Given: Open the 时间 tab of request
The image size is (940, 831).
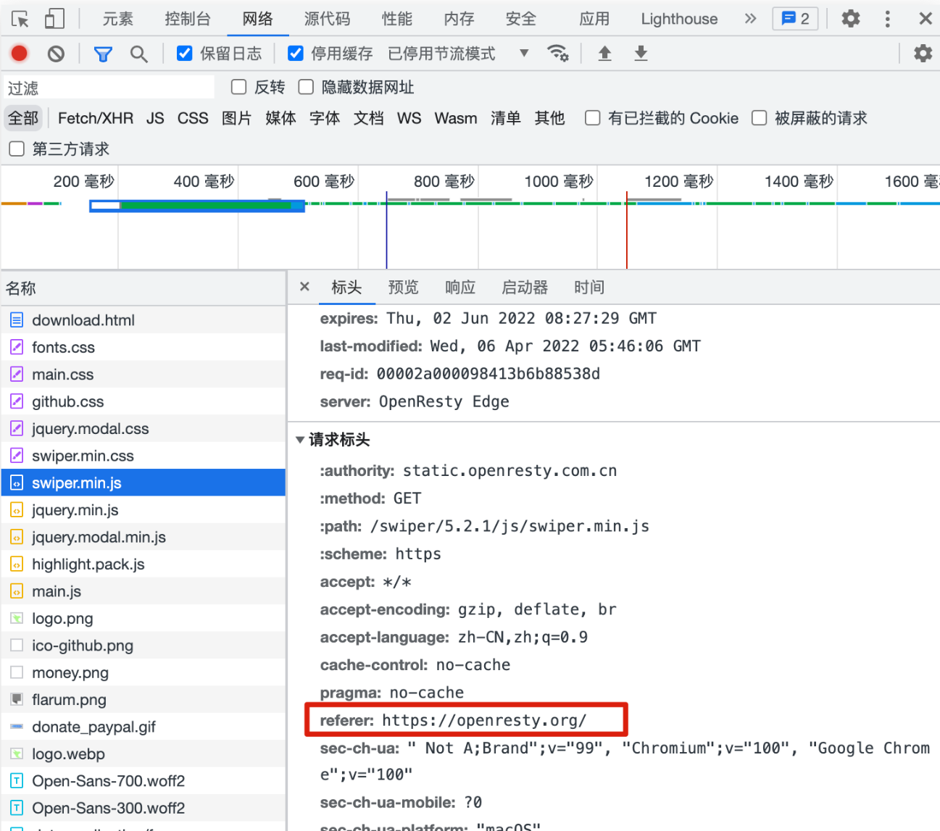Looking at the screenshot, I should [x=589, y=287].
